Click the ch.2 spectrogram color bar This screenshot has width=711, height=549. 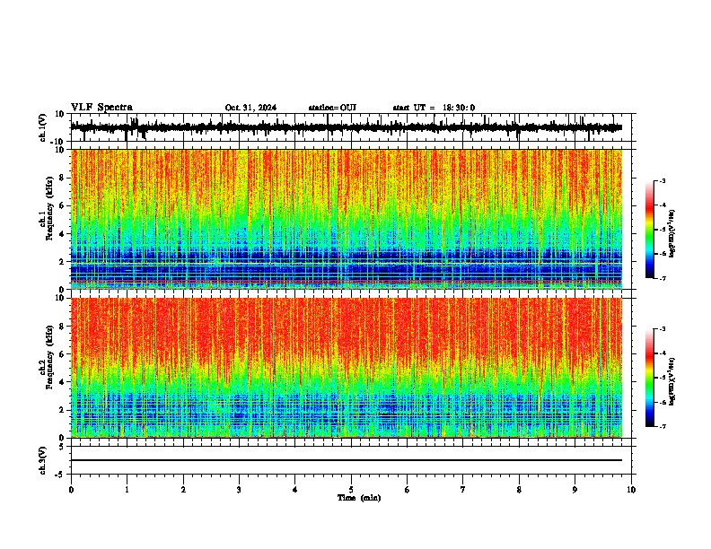[649, 378]
